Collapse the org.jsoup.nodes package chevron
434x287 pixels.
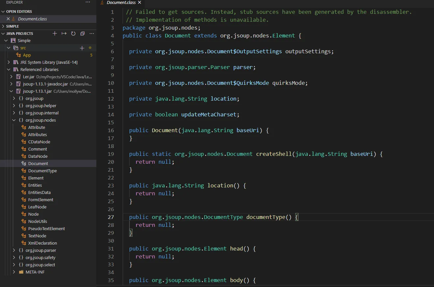pos(14,120)
